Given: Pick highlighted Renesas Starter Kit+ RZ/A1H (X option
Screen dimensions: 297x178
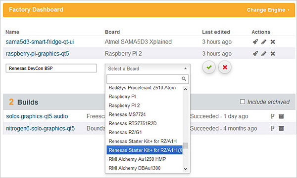Looking at the screenshot, I should (x=145, y=150).
